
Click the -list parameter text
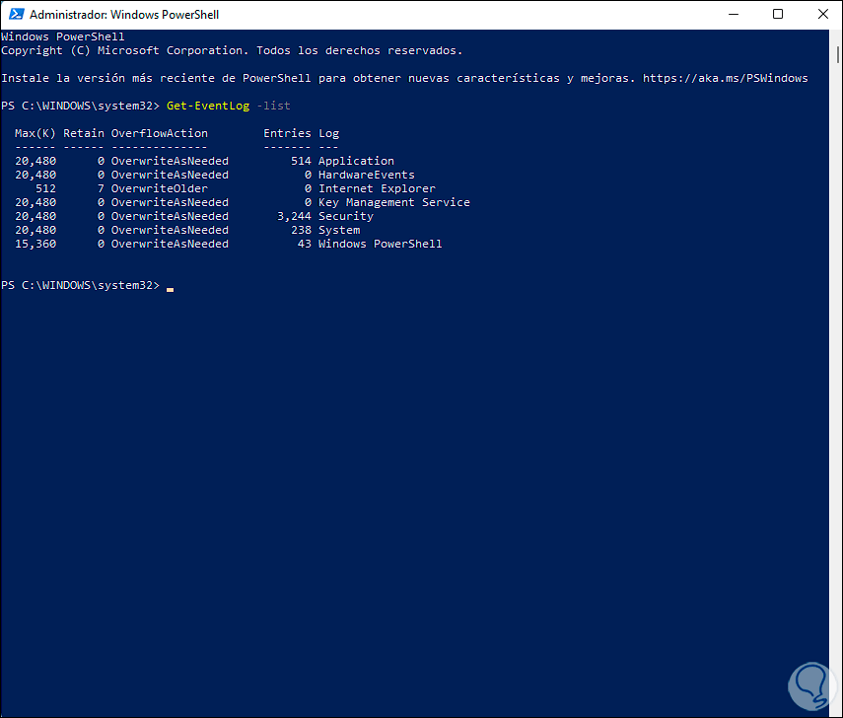pos(274,106)
